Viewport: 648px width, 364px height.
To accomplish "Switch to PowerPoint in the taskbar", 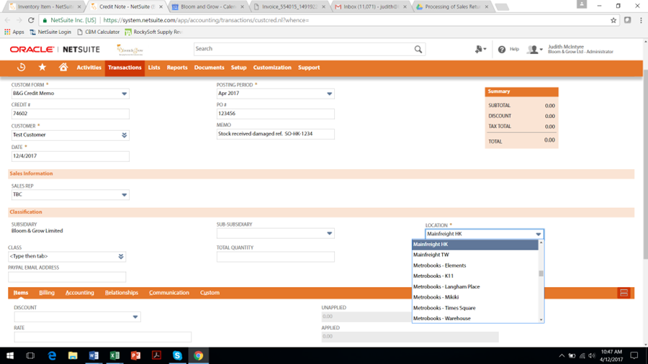I will click(135, 356).
